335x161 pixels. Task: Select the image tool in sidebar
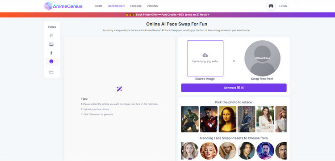(51, 44)
